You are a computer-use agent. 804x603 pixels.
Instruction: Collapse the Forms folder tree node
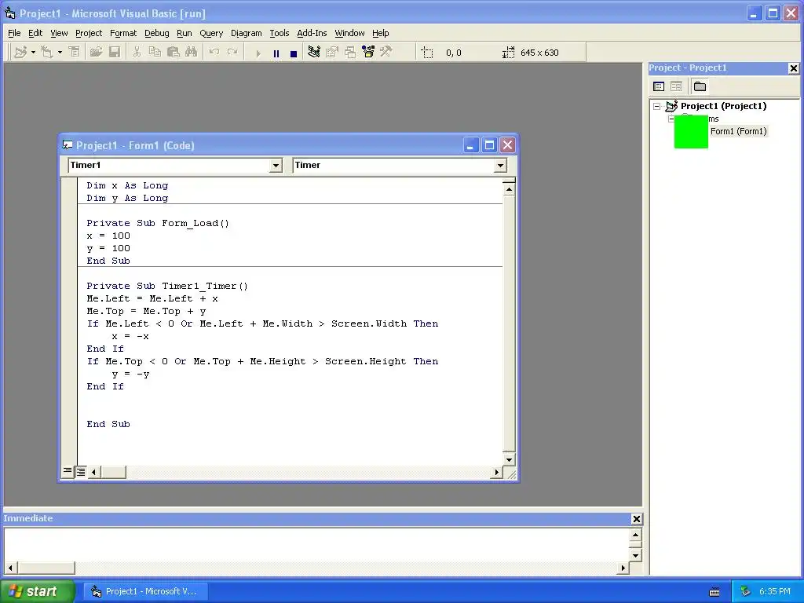(671, 119)
